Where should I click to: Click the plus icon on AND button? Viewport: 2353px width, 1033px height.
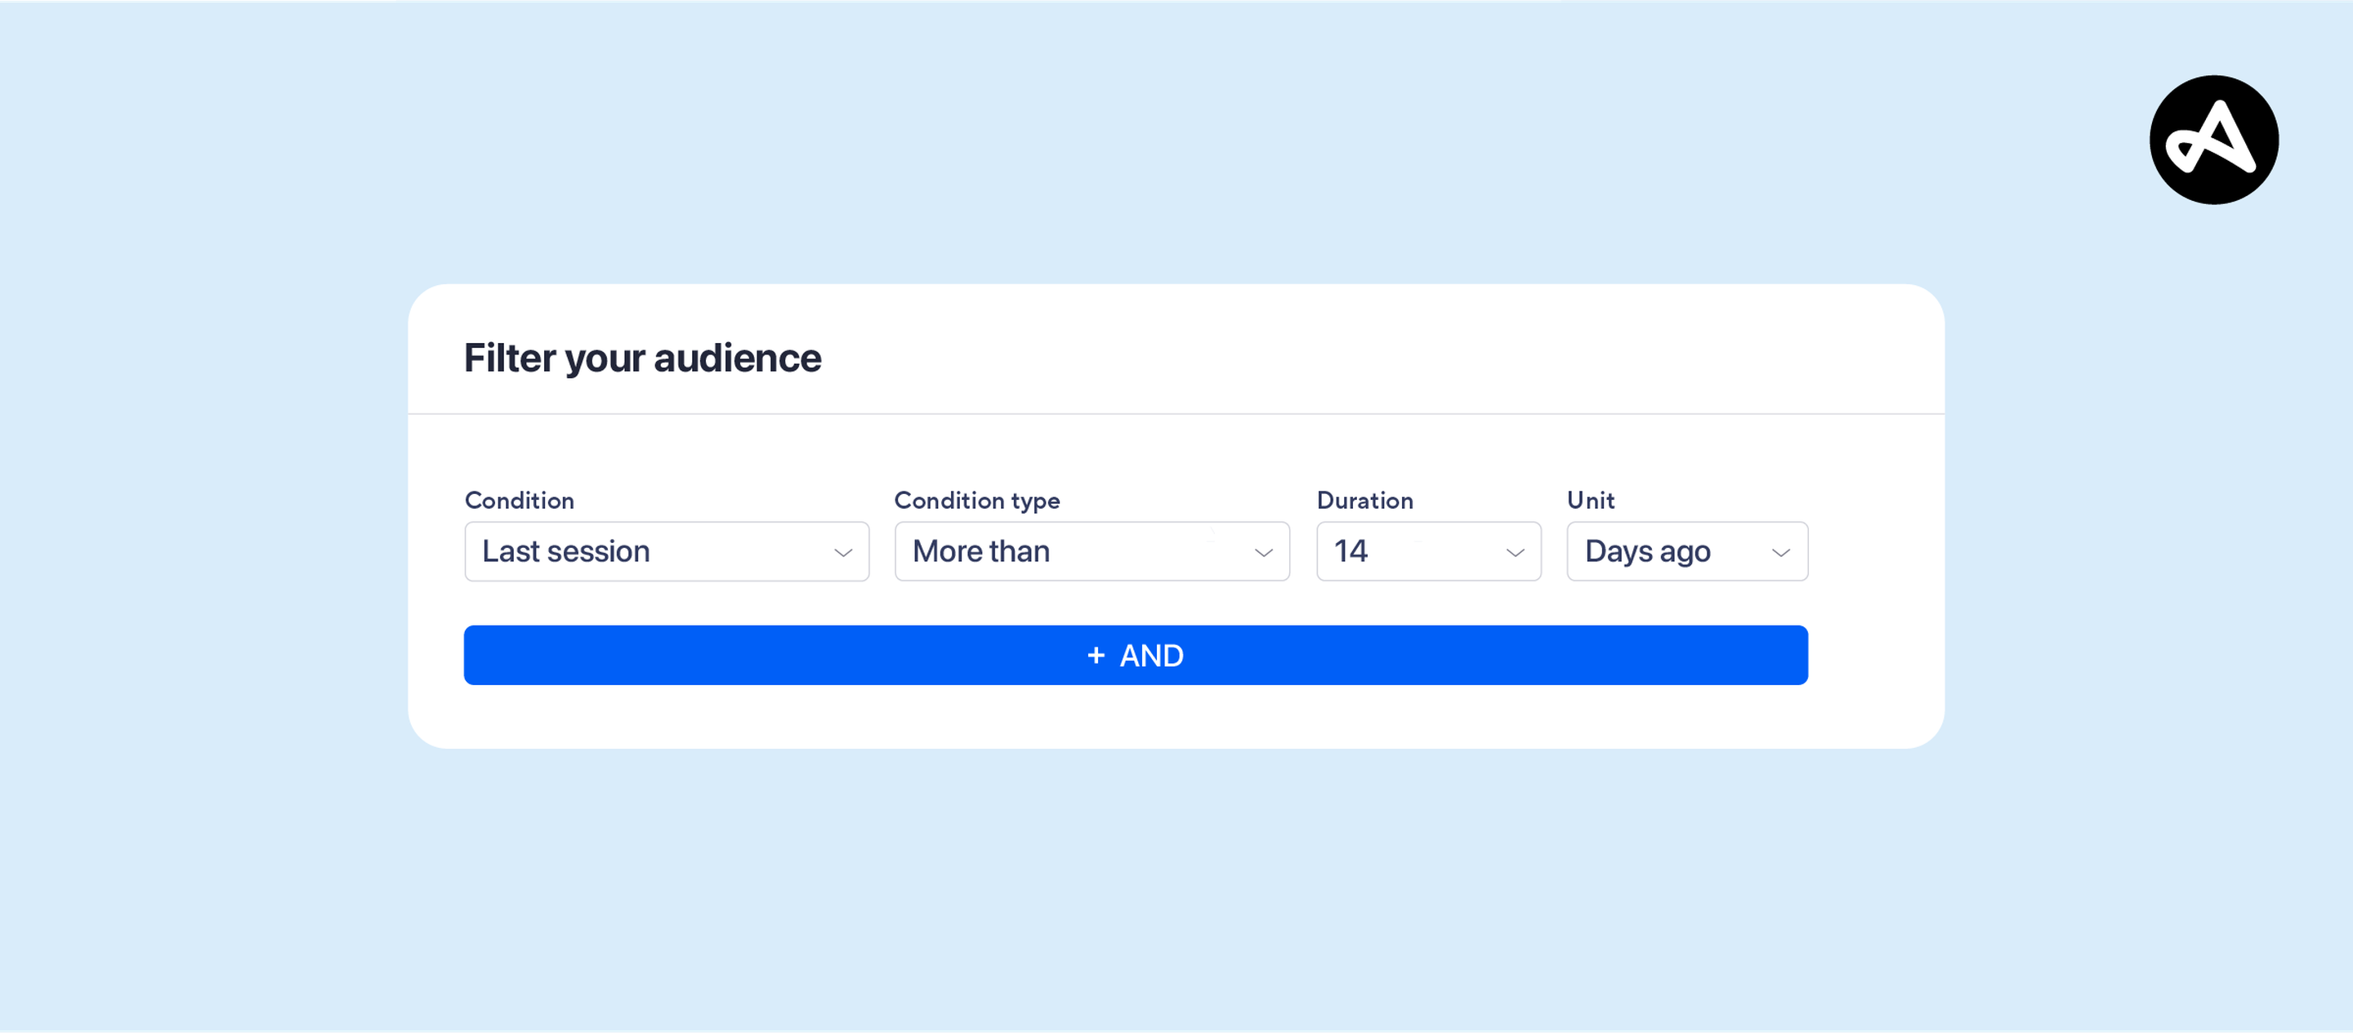tap(1096, 655)
